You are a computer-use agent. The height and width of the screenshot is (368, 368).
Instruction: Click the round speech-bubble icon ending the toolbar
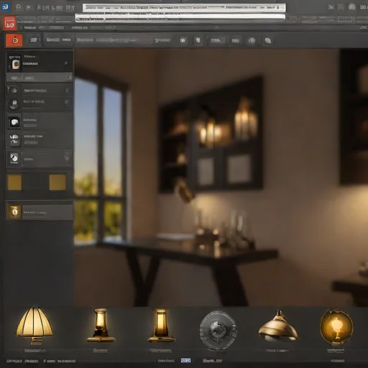[267, 40]
